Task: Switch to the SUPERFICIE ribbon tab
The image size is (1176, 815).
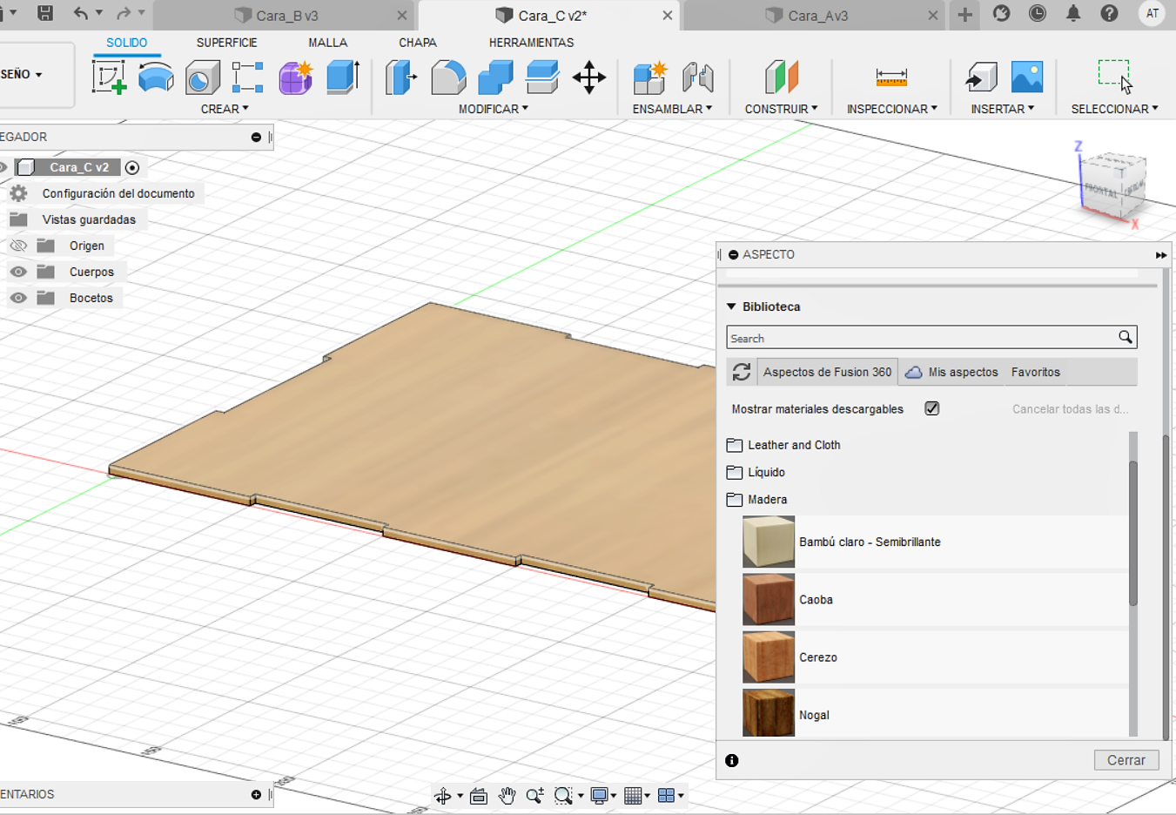Action: [226, 43]
